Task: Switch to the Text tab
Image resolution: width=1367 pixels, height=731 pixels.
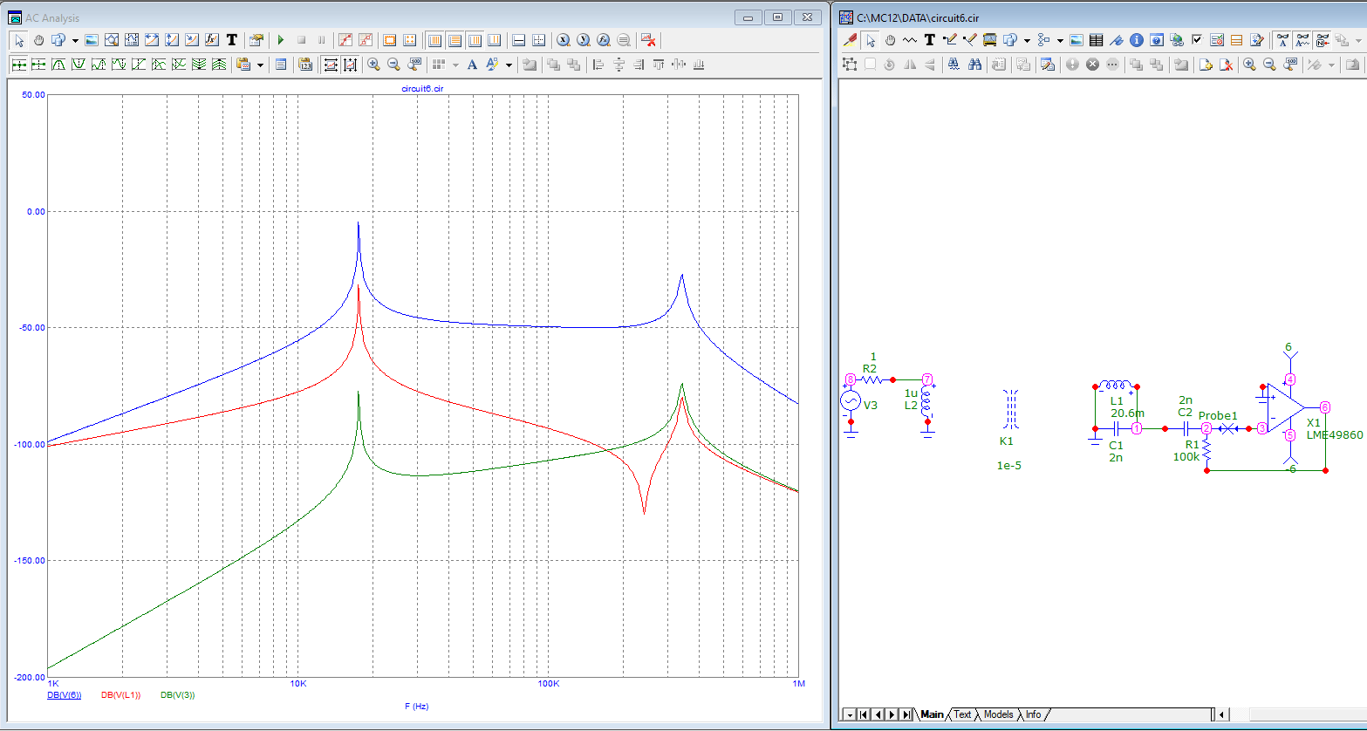Action: 962,714
